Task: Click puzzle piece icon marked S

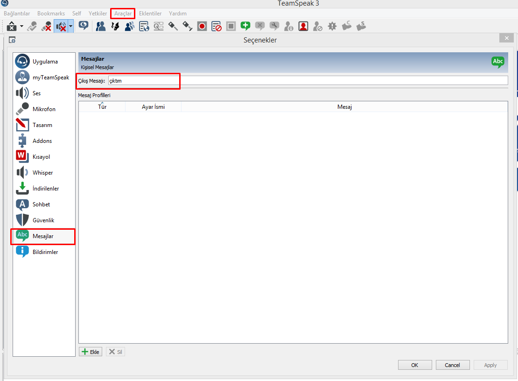Action: 361,26
